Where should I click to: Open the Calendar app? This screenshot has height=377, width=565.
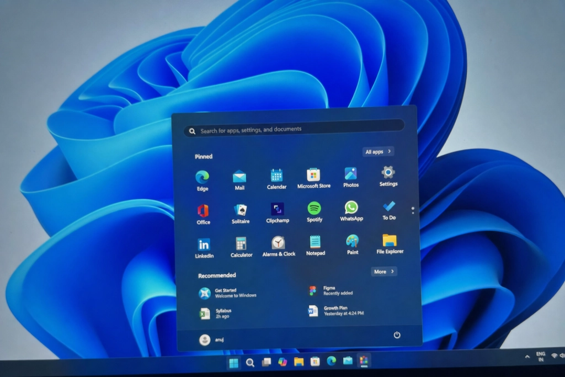(x=277, y=179)
